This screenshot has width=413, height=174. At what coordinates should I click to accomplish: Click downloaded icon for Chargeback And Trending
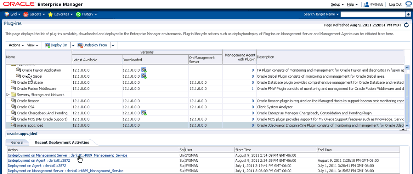point(144,113)
